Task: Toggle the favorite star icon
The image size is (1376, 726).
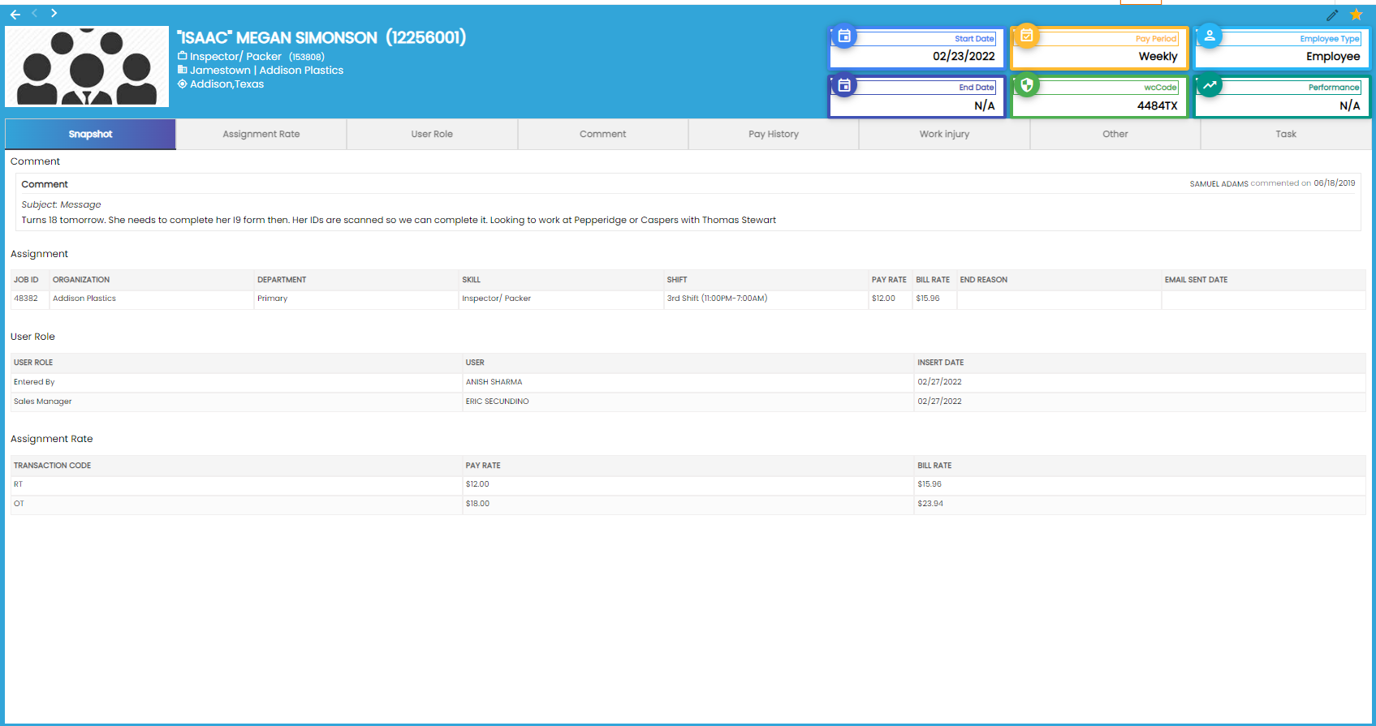Action: click(x=1356, y=15)
